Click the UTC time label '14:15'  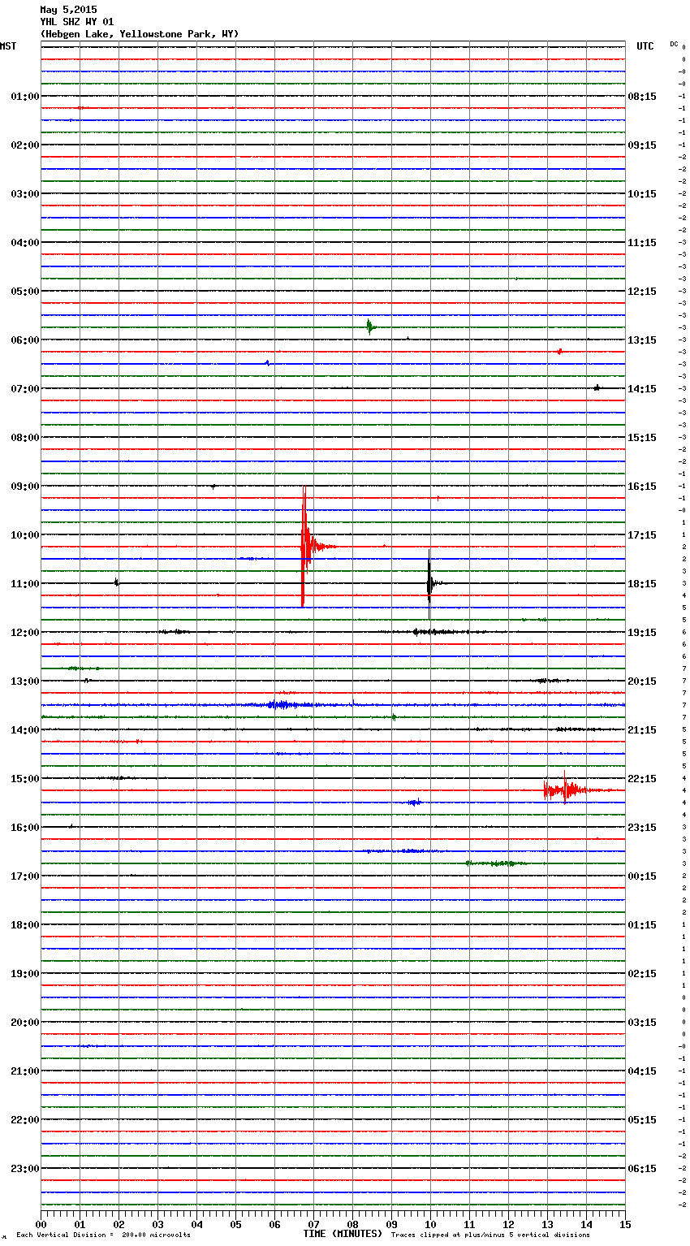[642, 389]
